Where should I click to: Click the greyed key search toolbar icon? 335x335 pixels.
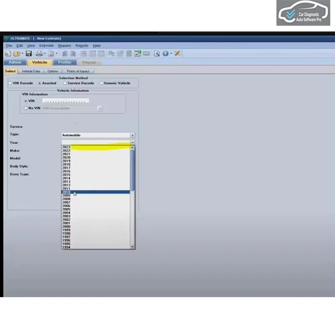[111, 53]
